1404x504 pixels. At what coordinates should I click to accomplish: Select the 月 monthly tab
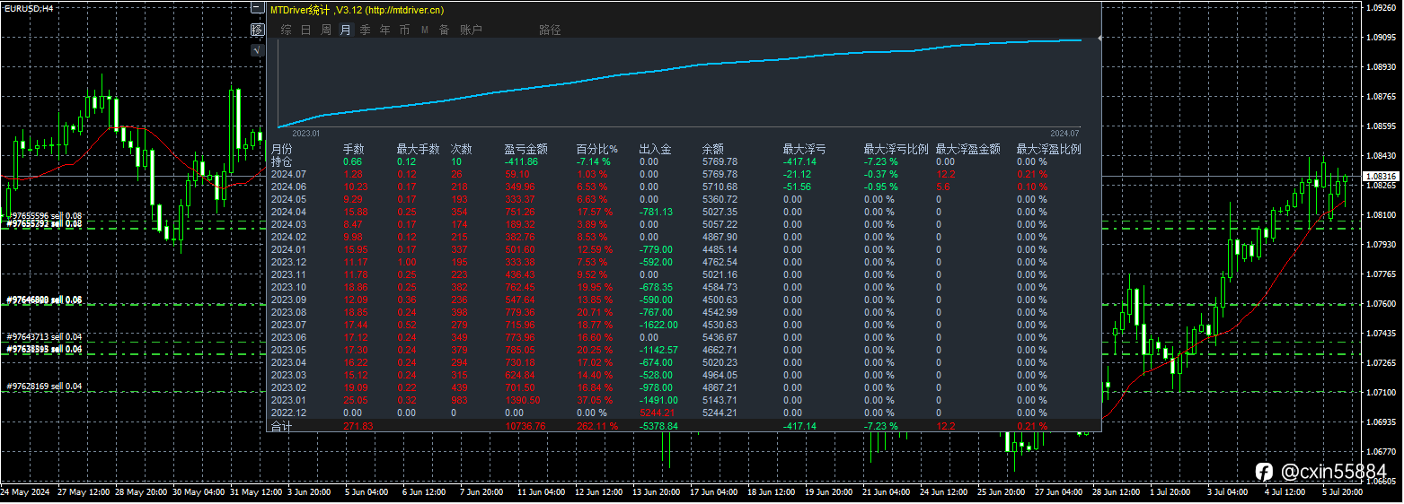346,30
